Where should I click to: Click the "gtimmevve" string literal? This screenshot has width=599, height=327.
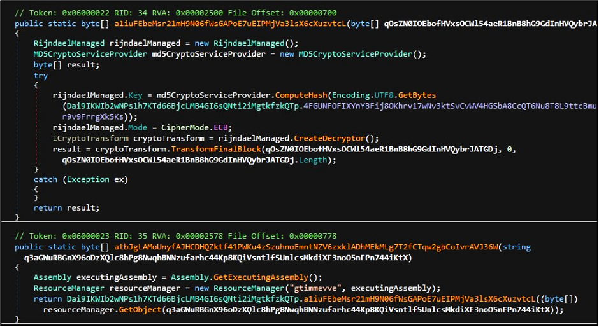315,288
